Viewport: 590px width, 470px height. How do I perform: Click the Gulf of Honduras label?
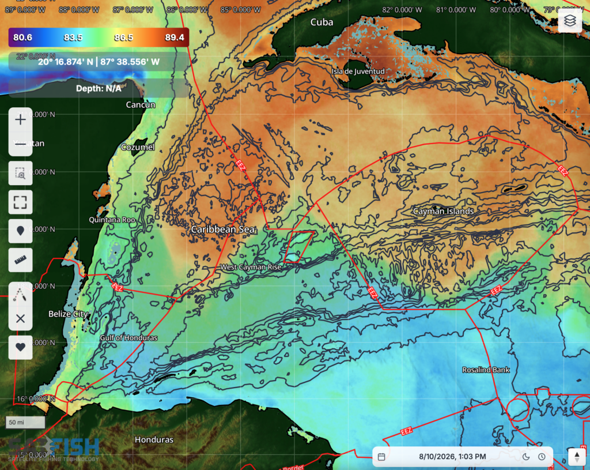[128, 338]
